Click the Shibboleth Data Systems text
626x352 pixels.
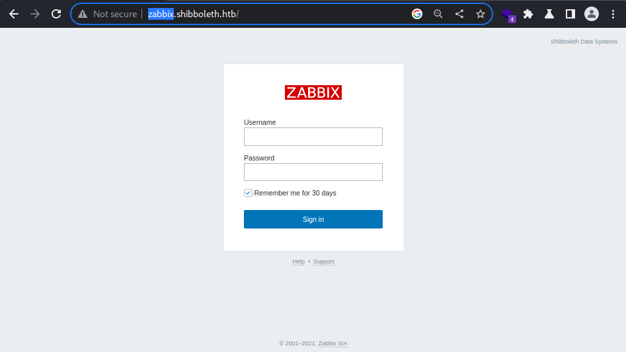tap(584, 42)
